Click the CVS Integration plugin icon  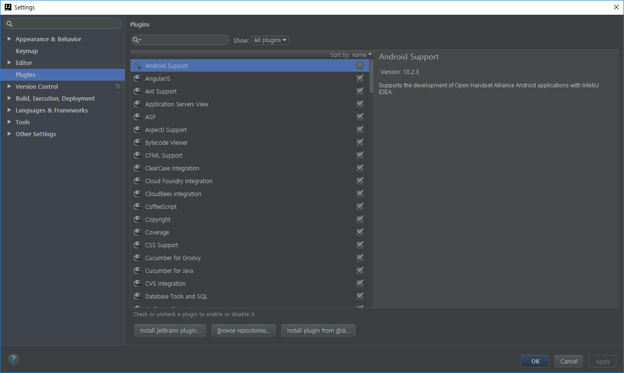click(x=138, y=284)
